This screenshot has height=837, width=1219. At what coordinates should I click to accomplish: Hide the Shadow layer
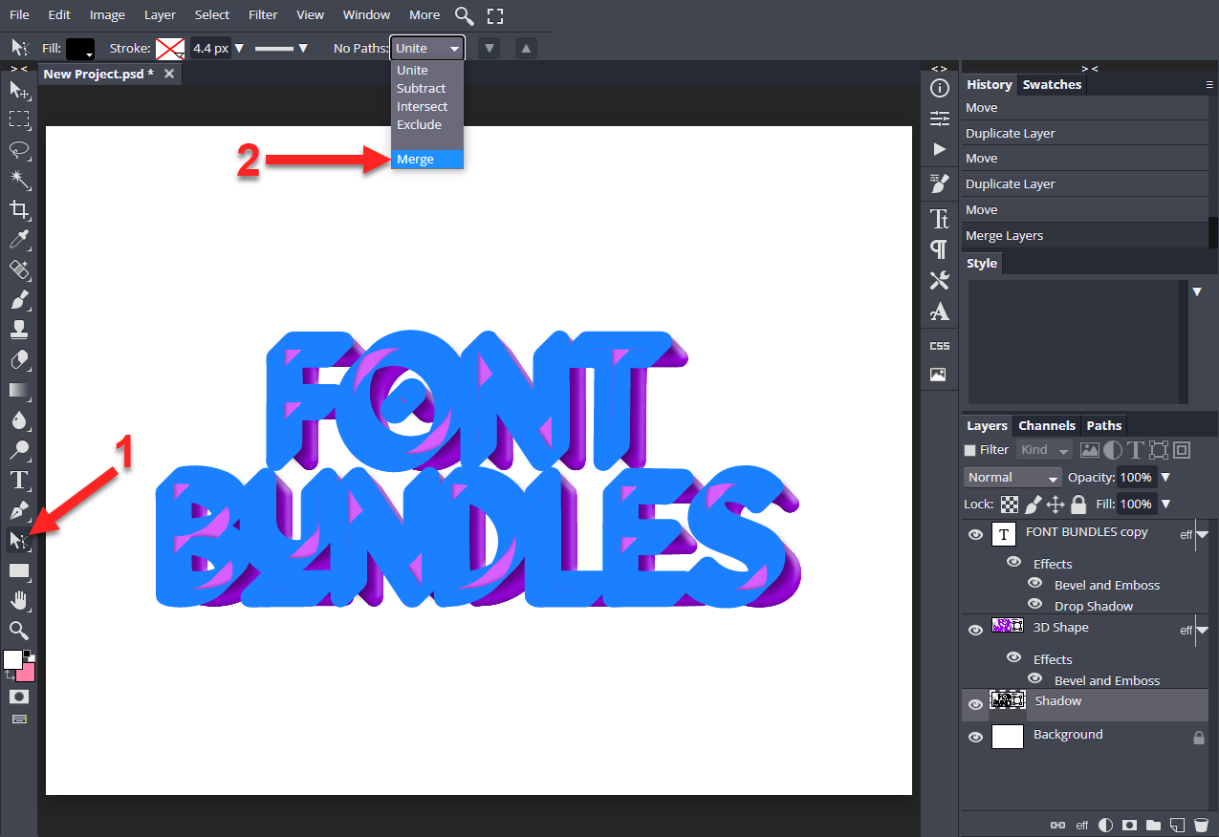975,704
